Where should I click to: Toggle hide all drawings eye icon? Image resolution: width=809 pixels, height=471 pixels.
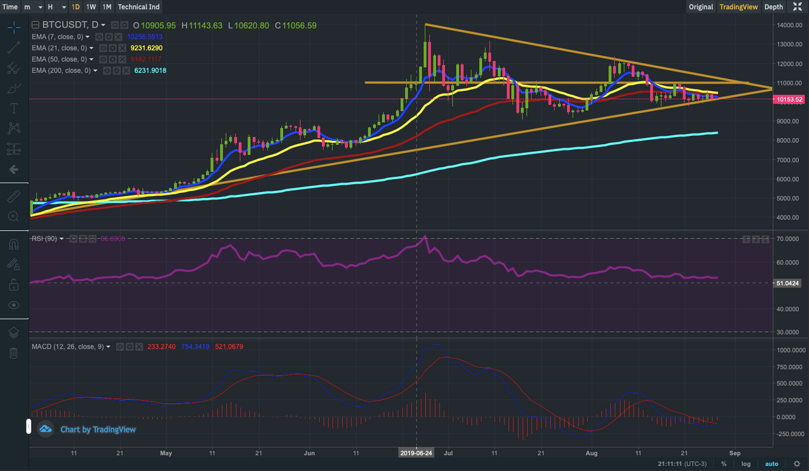coord(13,305)
